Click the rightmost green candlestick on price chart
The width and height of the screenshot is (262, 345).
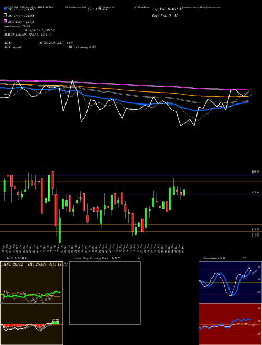184,192
